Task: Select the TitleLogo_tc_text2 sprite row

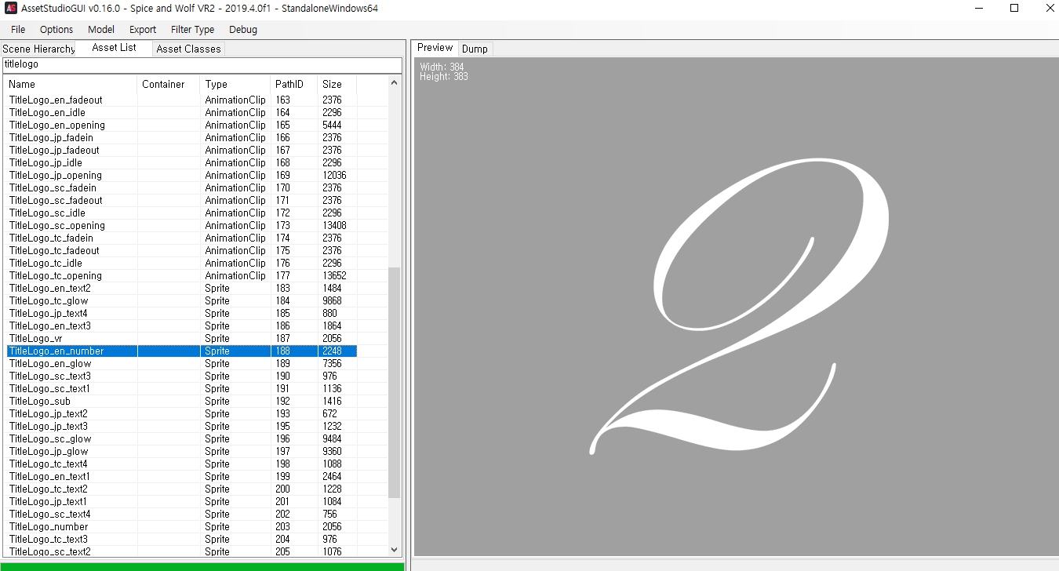Action: tap(182, 489)
